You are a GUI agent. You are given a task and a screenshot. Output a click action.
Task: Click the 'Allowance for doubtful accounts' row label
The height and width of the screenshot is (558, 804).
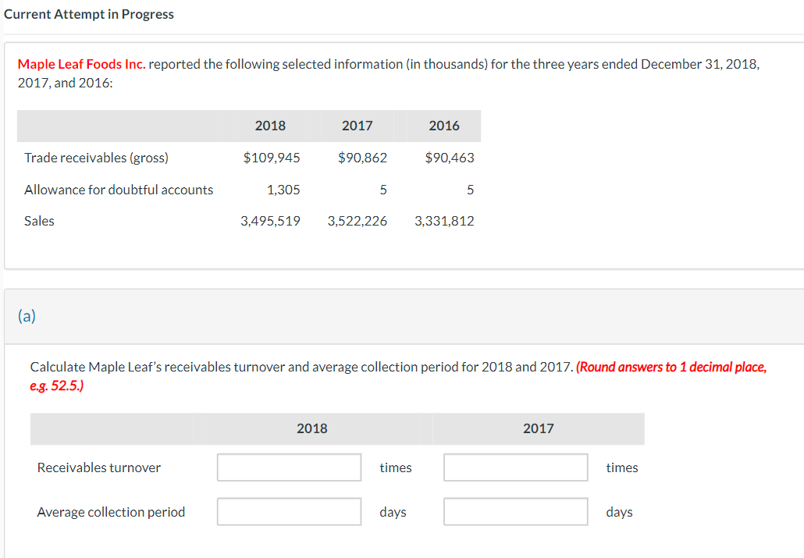119,190
